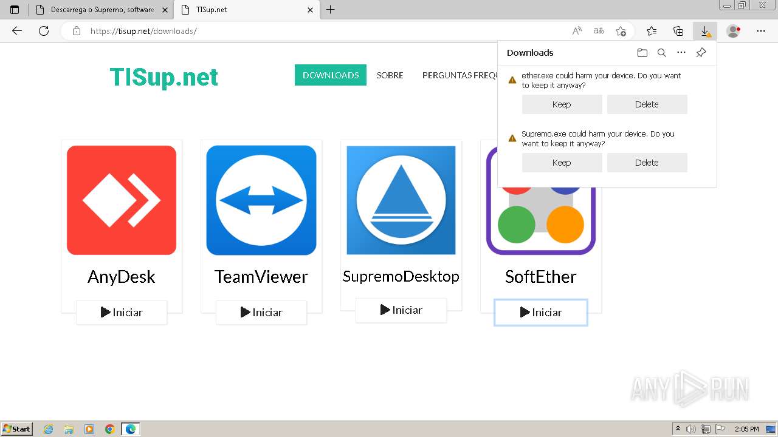Screen dimensions: 778x437
Task: Click Iniciar under AnyDesk
Action: pyautogui.click(x=122, y=313)
